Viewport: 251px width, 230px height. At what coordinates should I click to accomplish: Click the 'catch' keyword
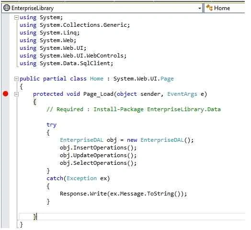pyautogui.click(x=55, y=178)
